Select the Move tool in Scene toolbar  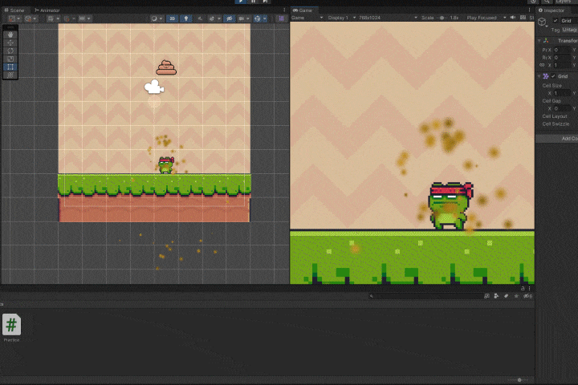point(10,43)
